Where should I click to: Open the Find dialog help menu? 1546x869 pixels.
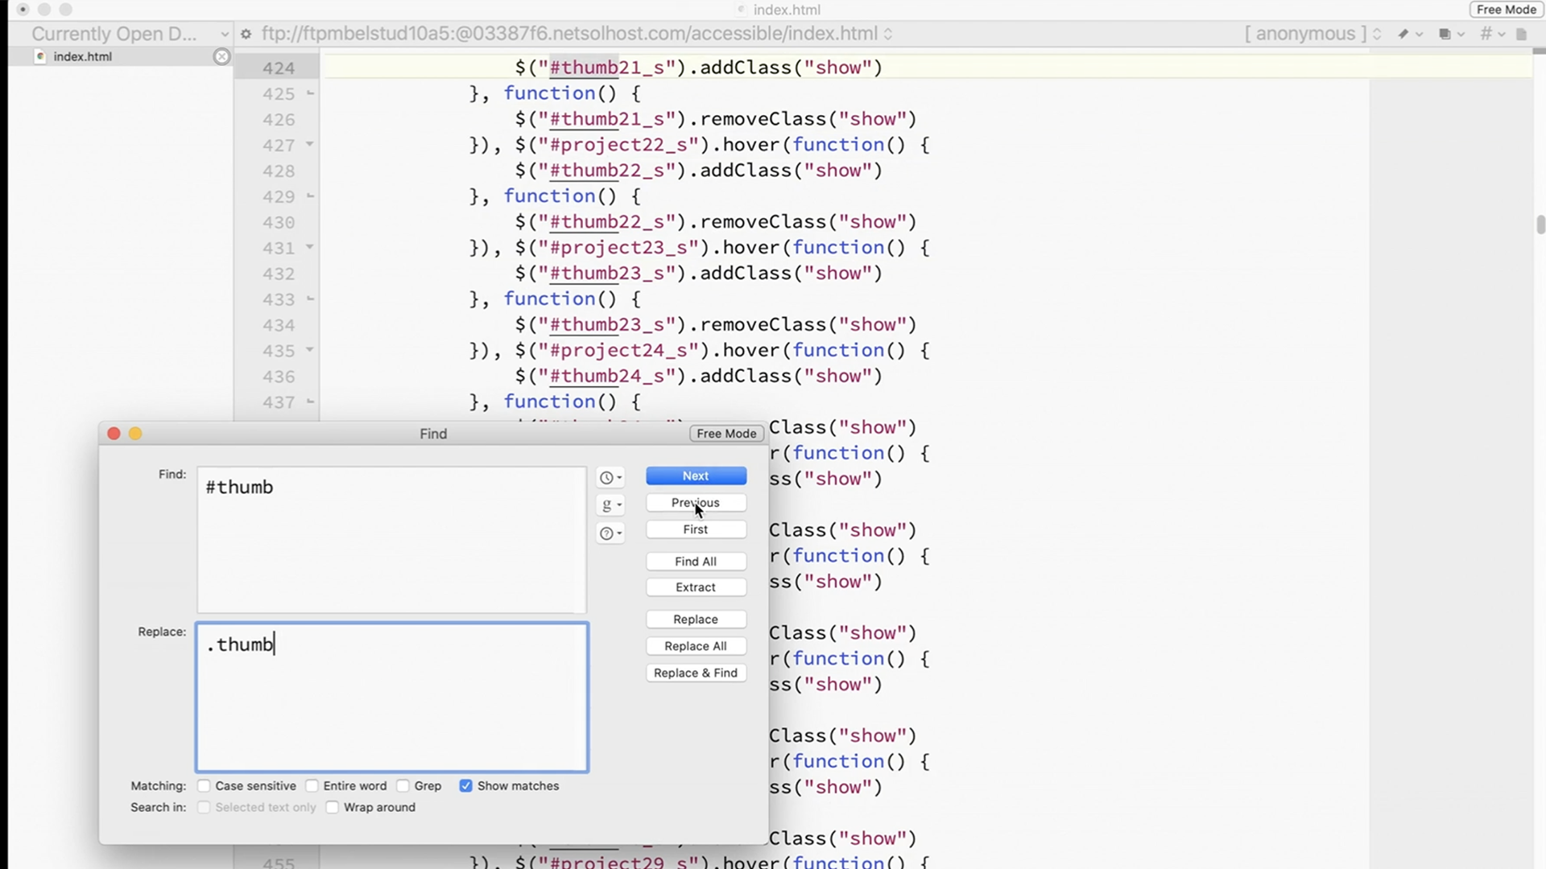click(x=610, y=533)
